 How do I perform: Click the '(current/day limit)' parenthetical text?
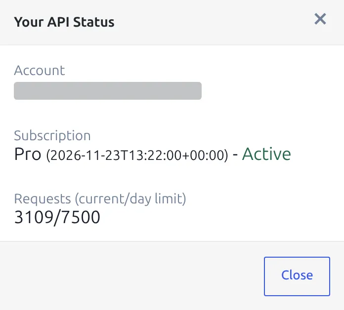tap(130, 199)
